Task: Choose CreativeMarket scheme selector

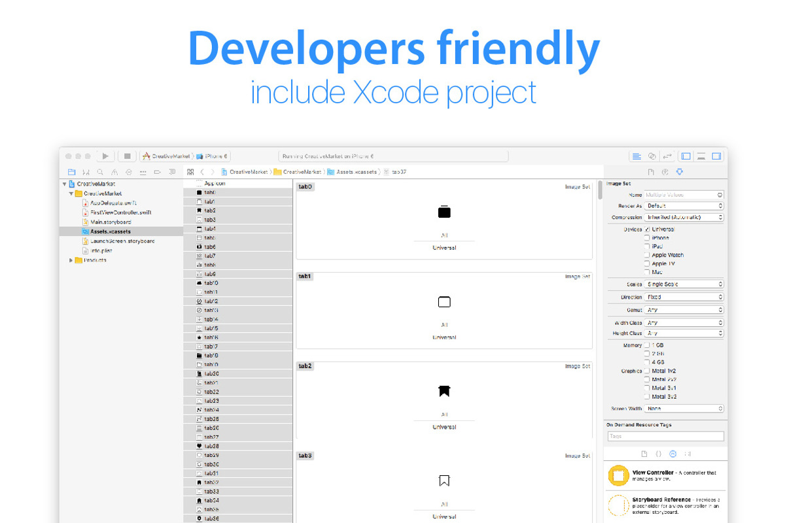Action: (166, 156)
